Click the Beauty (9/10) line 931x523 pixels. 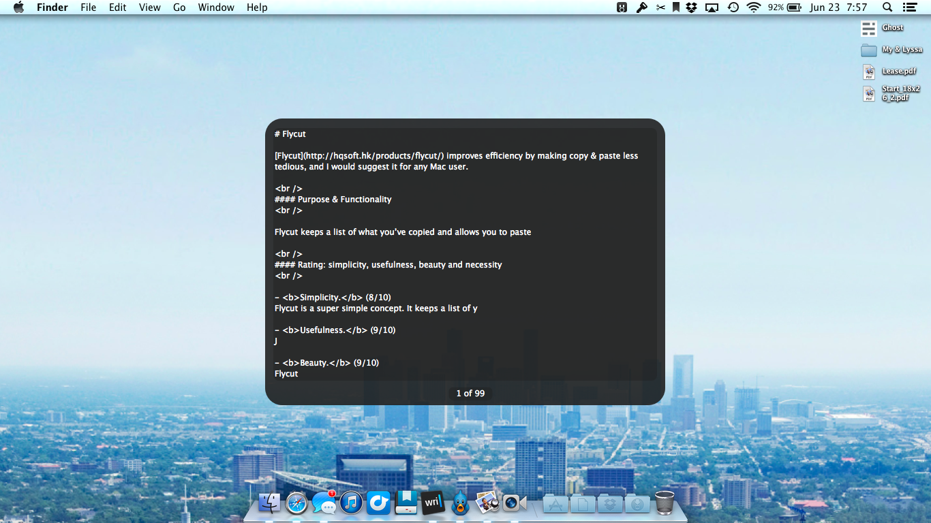tap(326, 363)
